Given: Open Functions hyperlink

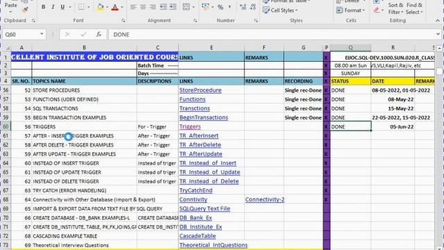Looking at the screenshot, I should [193, 99].
